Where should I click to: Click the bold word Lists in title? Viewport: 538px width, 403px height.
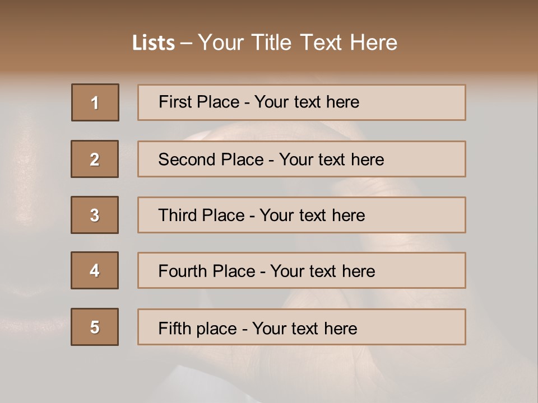click(154, 43)
